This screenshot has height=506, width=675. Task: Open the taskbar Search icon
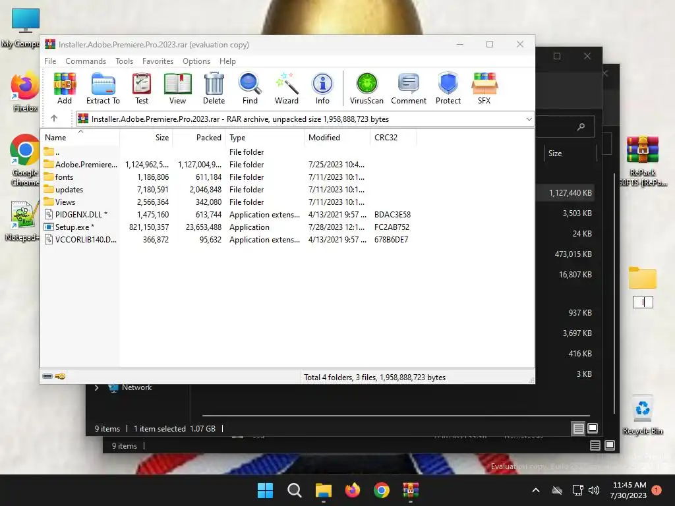295,490
